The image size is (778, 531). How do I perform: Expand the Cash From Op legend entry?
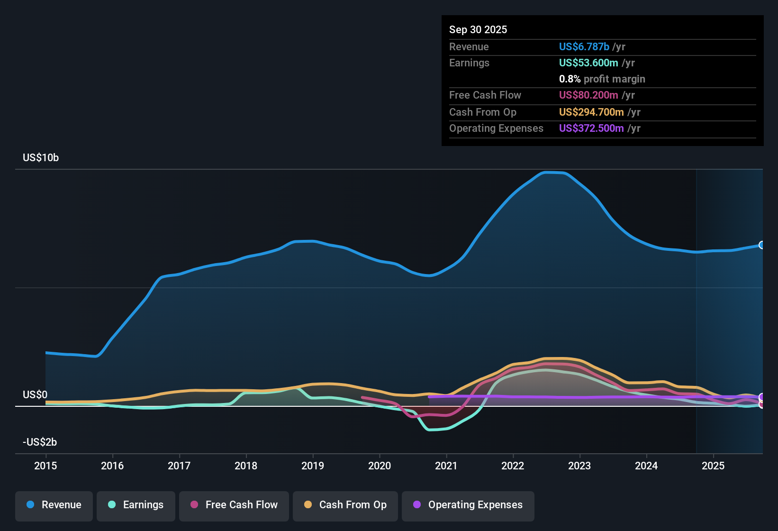[x=345, y=505]
